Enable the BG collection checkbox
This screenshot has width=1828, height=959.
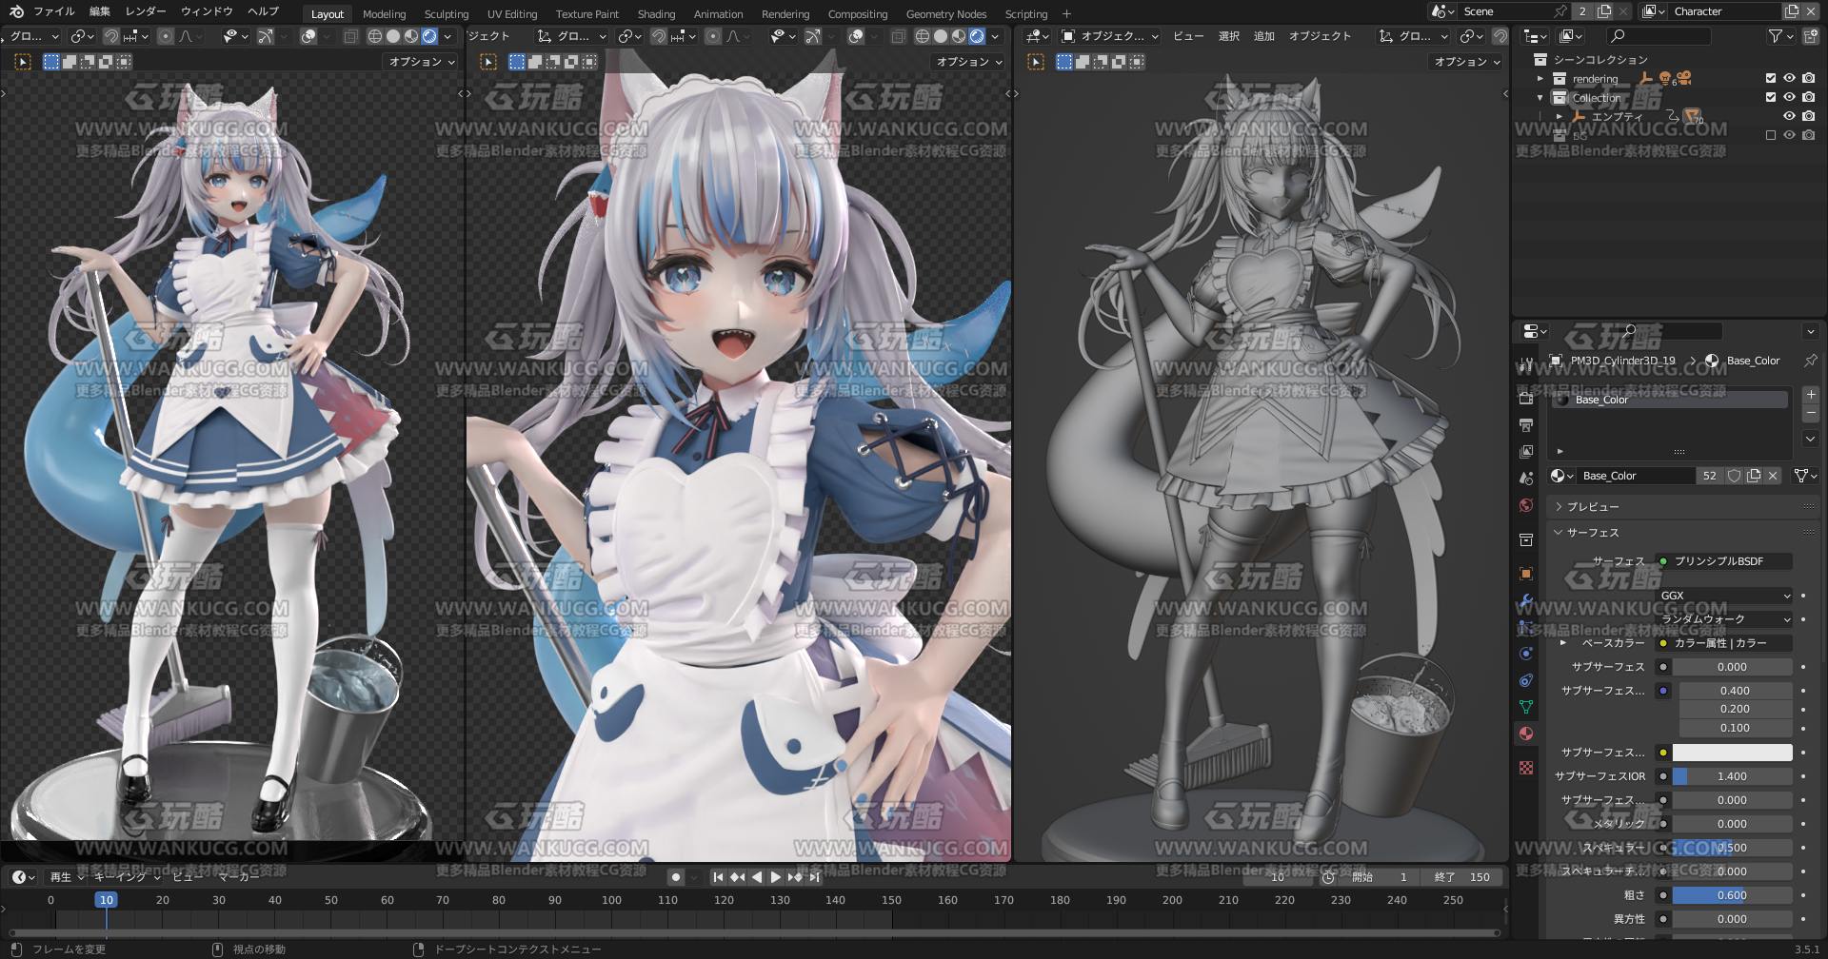tap(1771, 135)
